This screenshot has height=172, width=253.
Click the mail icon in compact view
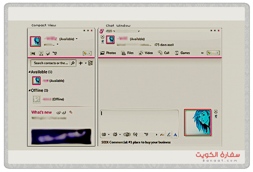coord(33,53)
